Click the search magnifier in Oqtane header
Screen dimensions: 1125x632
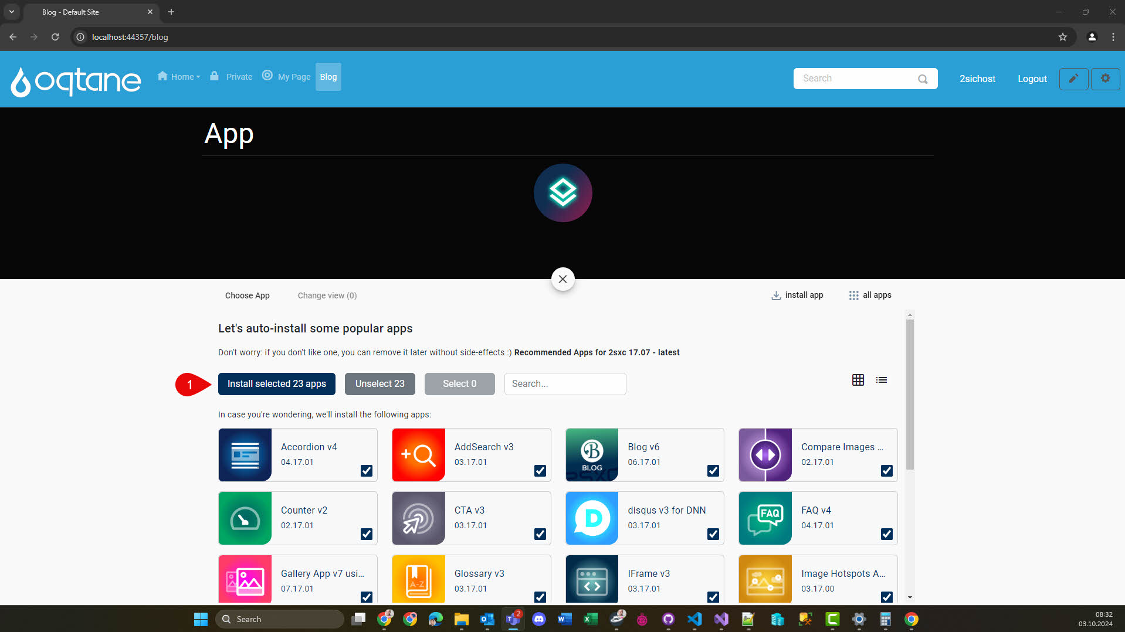[x=923, y=79]
